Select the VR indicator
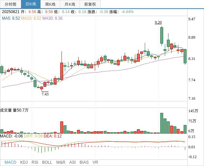The image size is (204, 166). (x=95, y=162)
